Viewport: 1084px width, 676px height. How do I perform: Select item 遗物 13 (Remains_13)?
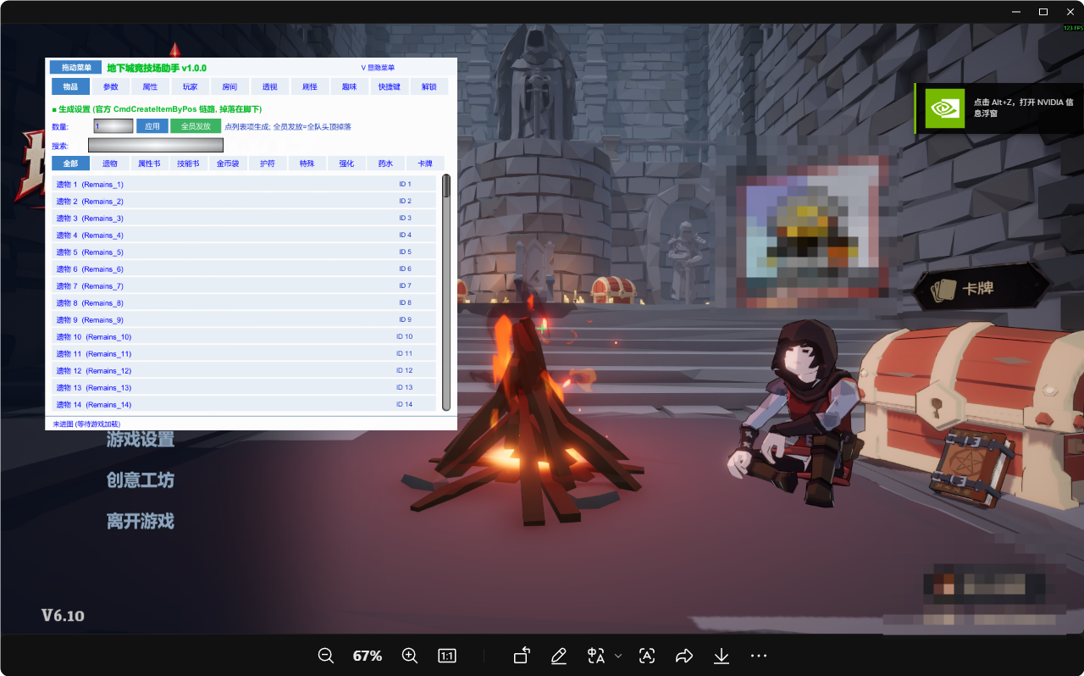pyautogui.click(x=244, y=387)
